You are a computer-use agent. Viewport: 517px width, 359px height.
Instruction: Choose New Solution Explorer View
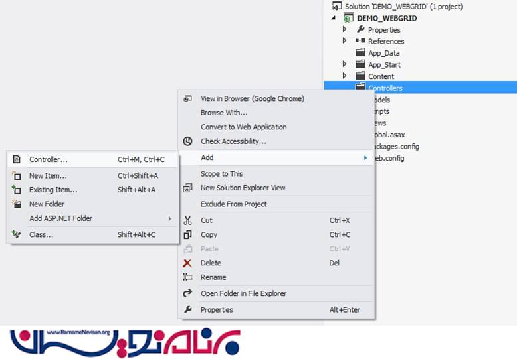click(276, 188)
